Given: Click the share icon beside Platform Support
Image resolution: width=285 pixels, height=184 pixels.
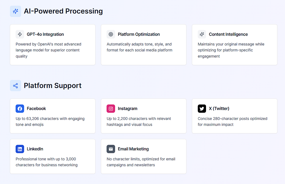Looking at the screenshot, I should (16, 86).
